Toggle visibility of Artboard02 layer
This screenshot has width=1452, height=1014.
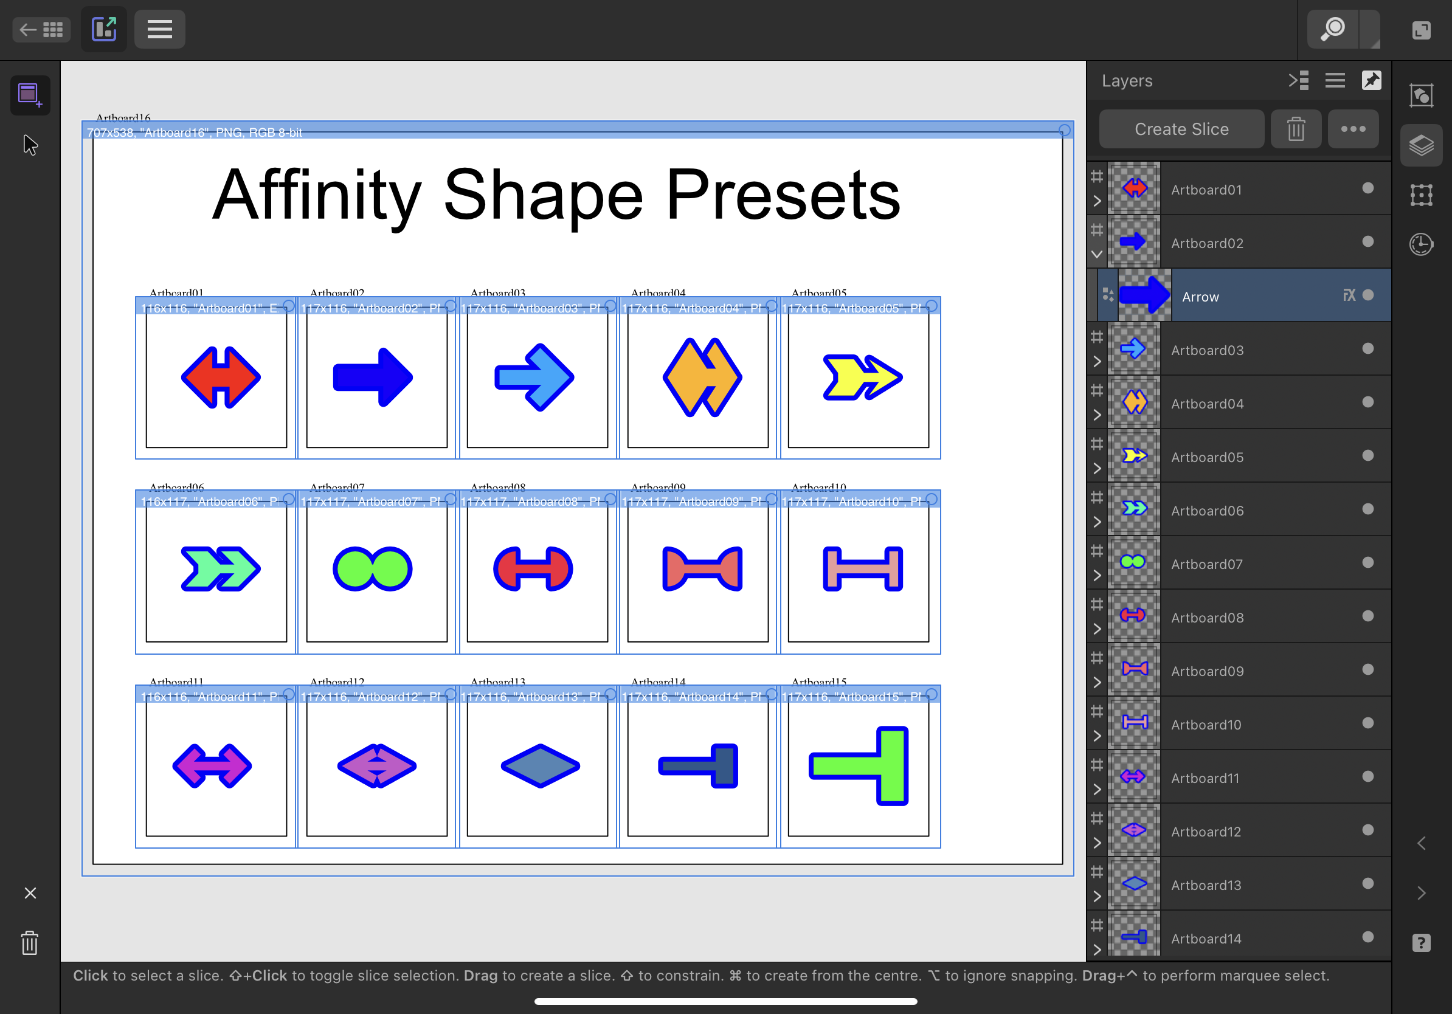[x=1367, y=241]
